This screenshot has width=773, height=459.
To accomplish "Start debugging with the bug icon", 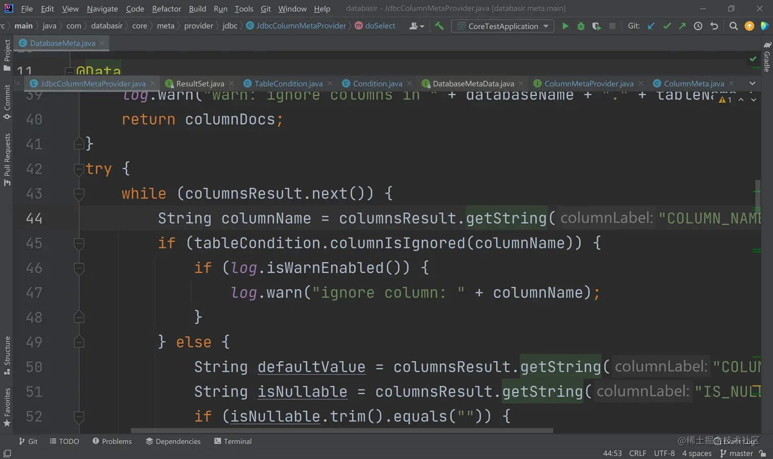I will (581, 26).
